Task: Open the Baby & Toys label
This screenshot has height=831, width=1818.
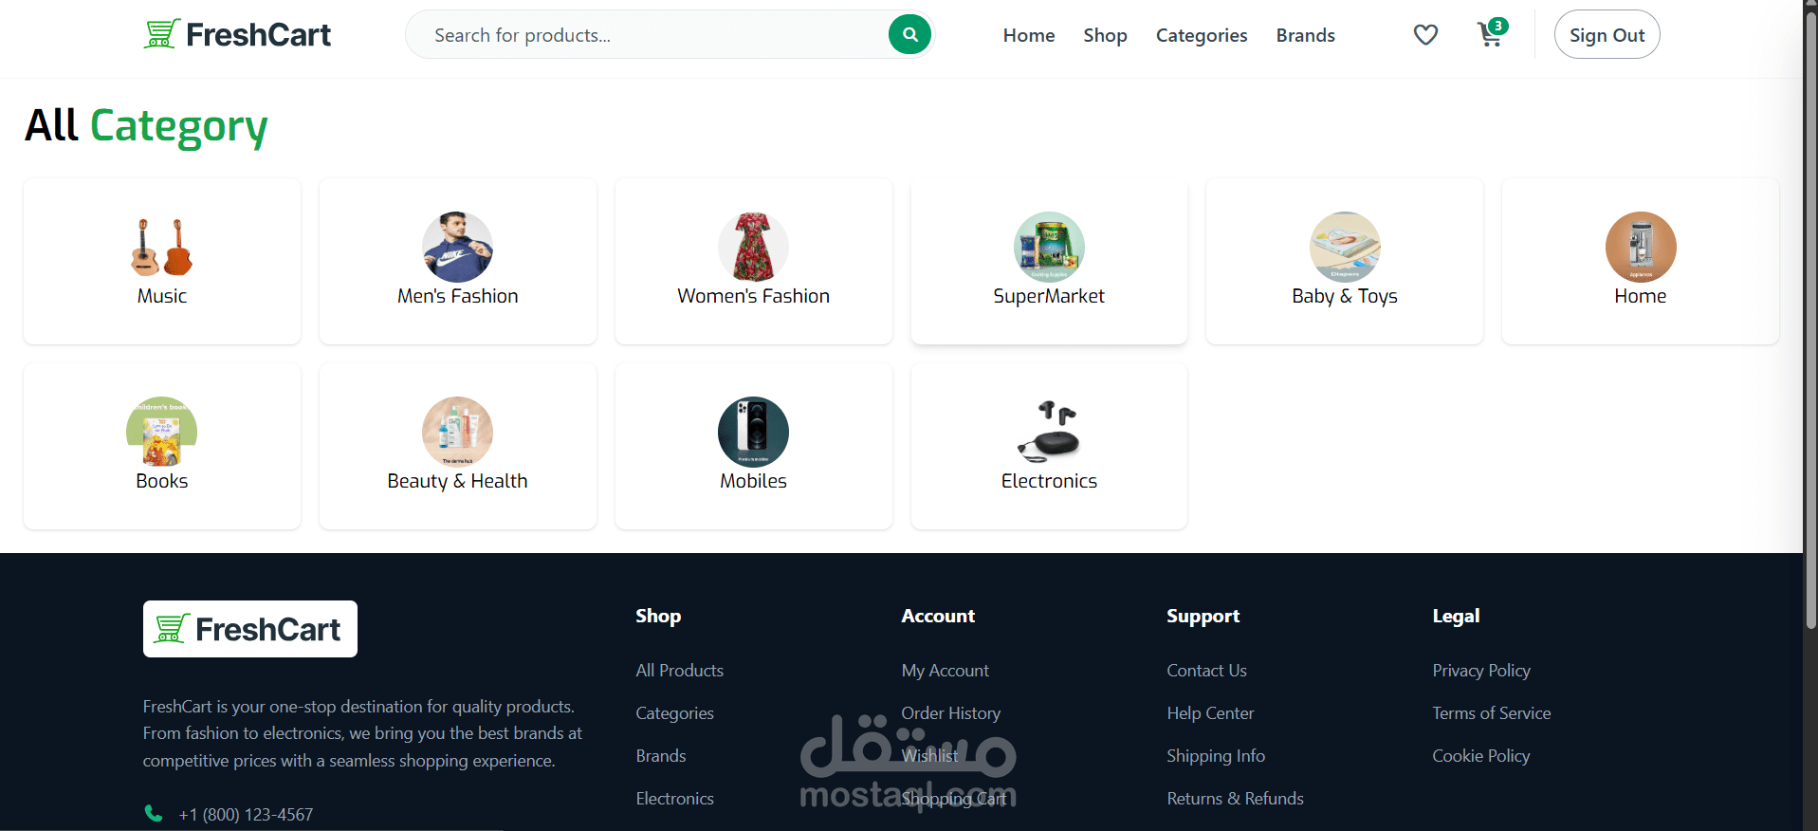Action: (1345, 296)
